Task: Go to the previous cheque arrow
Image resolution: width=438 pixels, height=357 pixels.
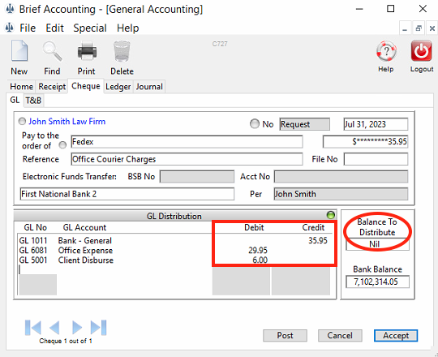Action: point(54,328)
